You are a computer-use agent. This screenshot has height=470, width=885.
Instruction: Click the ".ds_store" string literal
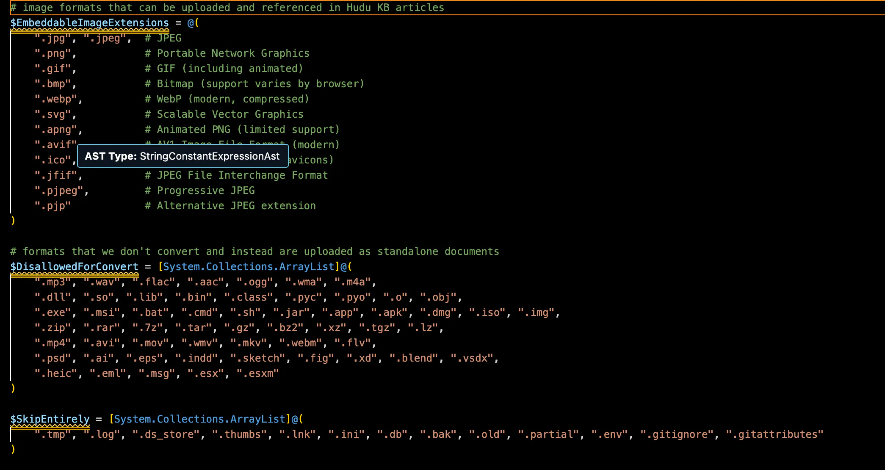pyautogui.click(x=166, y=434)
